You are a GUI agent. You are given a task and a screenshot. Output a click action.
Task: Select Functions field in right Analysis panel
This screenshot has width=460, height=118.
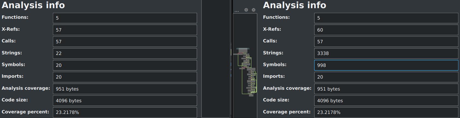[386, 18]
